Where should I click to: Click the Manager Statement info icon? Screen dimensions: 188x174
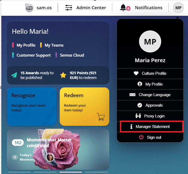click(x=131, y=127)
